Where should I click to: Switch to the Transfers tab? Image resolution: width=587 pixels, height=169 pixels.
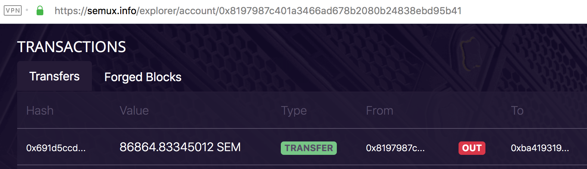tap(55, 76)
